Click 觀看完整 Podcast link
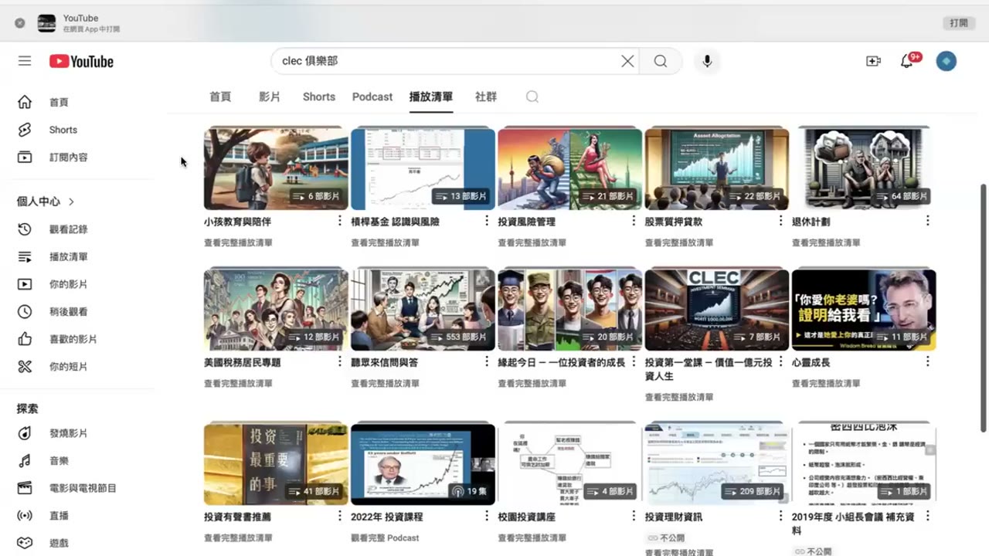The image size is (989, 556). click(385, 537)
